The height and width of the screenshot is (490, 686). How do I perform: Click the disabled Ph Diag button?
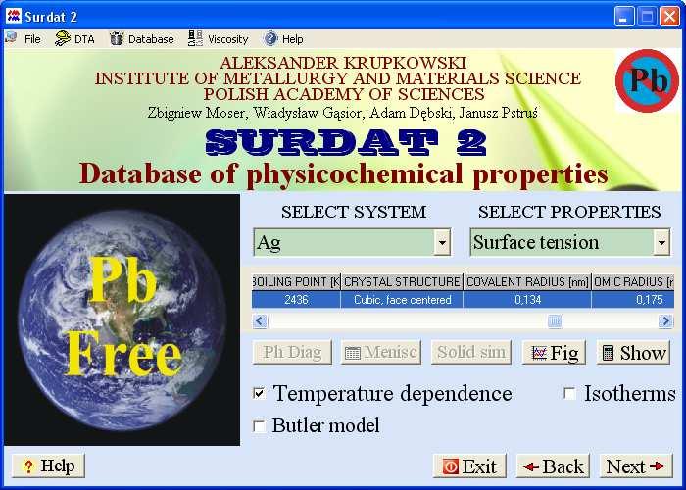click(x=292, y=352)
